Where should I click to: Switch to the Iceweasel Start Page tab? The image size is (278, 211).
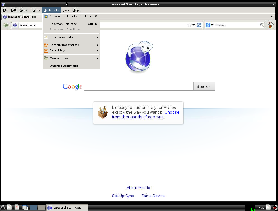22,17
